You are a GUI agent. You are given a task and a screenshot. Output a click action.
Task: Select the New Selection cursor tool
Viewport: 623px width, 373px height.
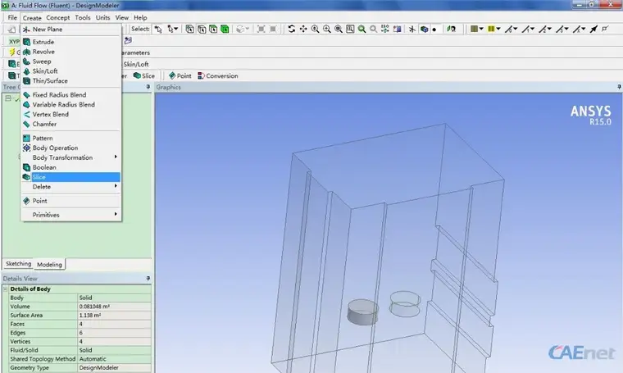click(158, 29)
